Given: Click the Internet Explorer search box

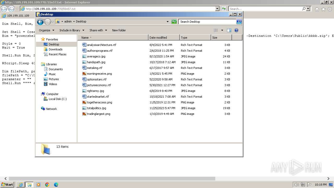Looking at the screenshot, I should tap(265, 9).
